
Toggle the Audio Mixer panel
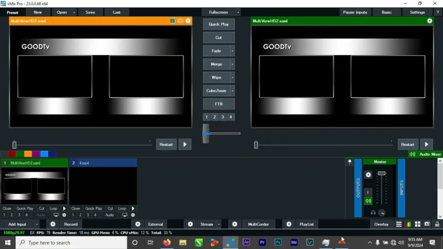pos(425,154)
